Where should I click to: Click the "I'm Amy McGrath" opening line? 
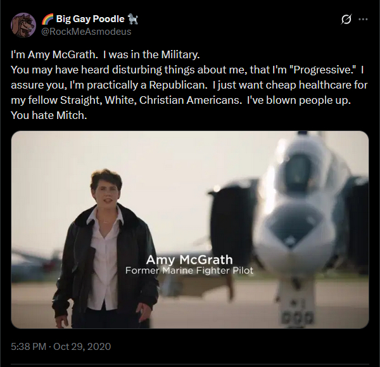[52, 56]
